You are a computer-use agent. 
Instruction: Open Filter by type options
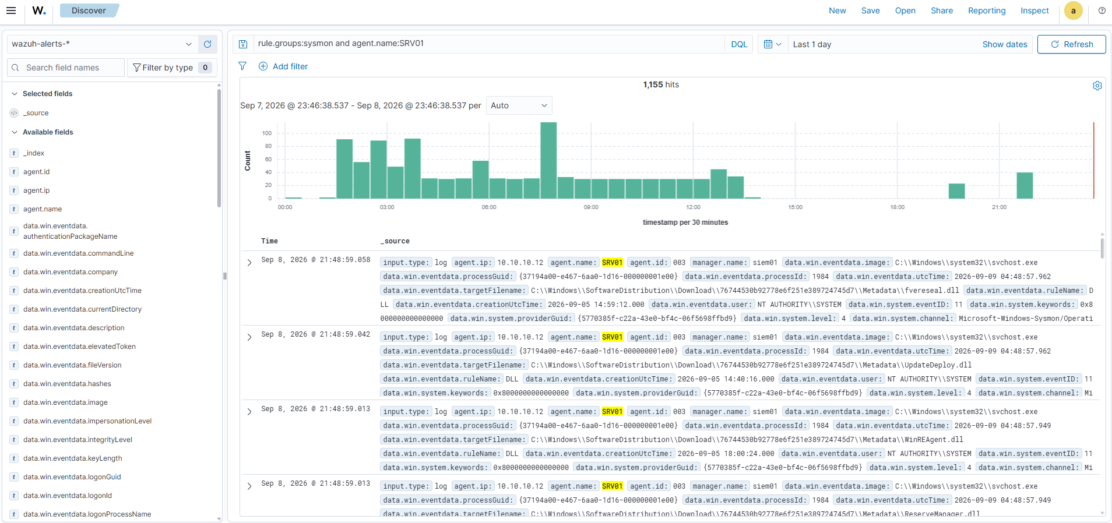tap(172, 68)
